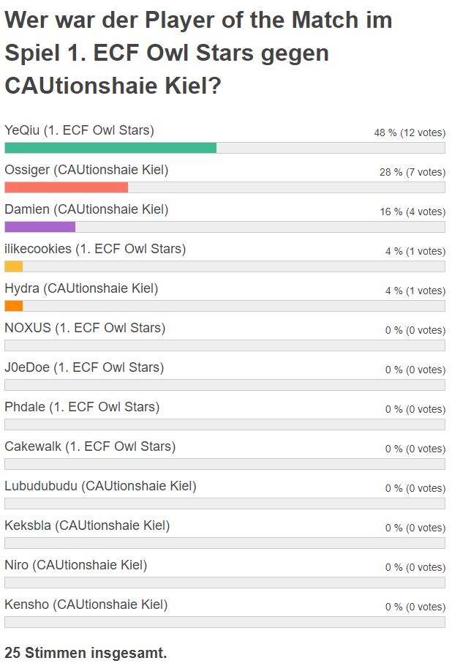Image resolution: width=452 pixels, height=666 pixels.
Task: Click the Damien (CAUtionshaie Kiel) option text
Action: click(86, 209)
